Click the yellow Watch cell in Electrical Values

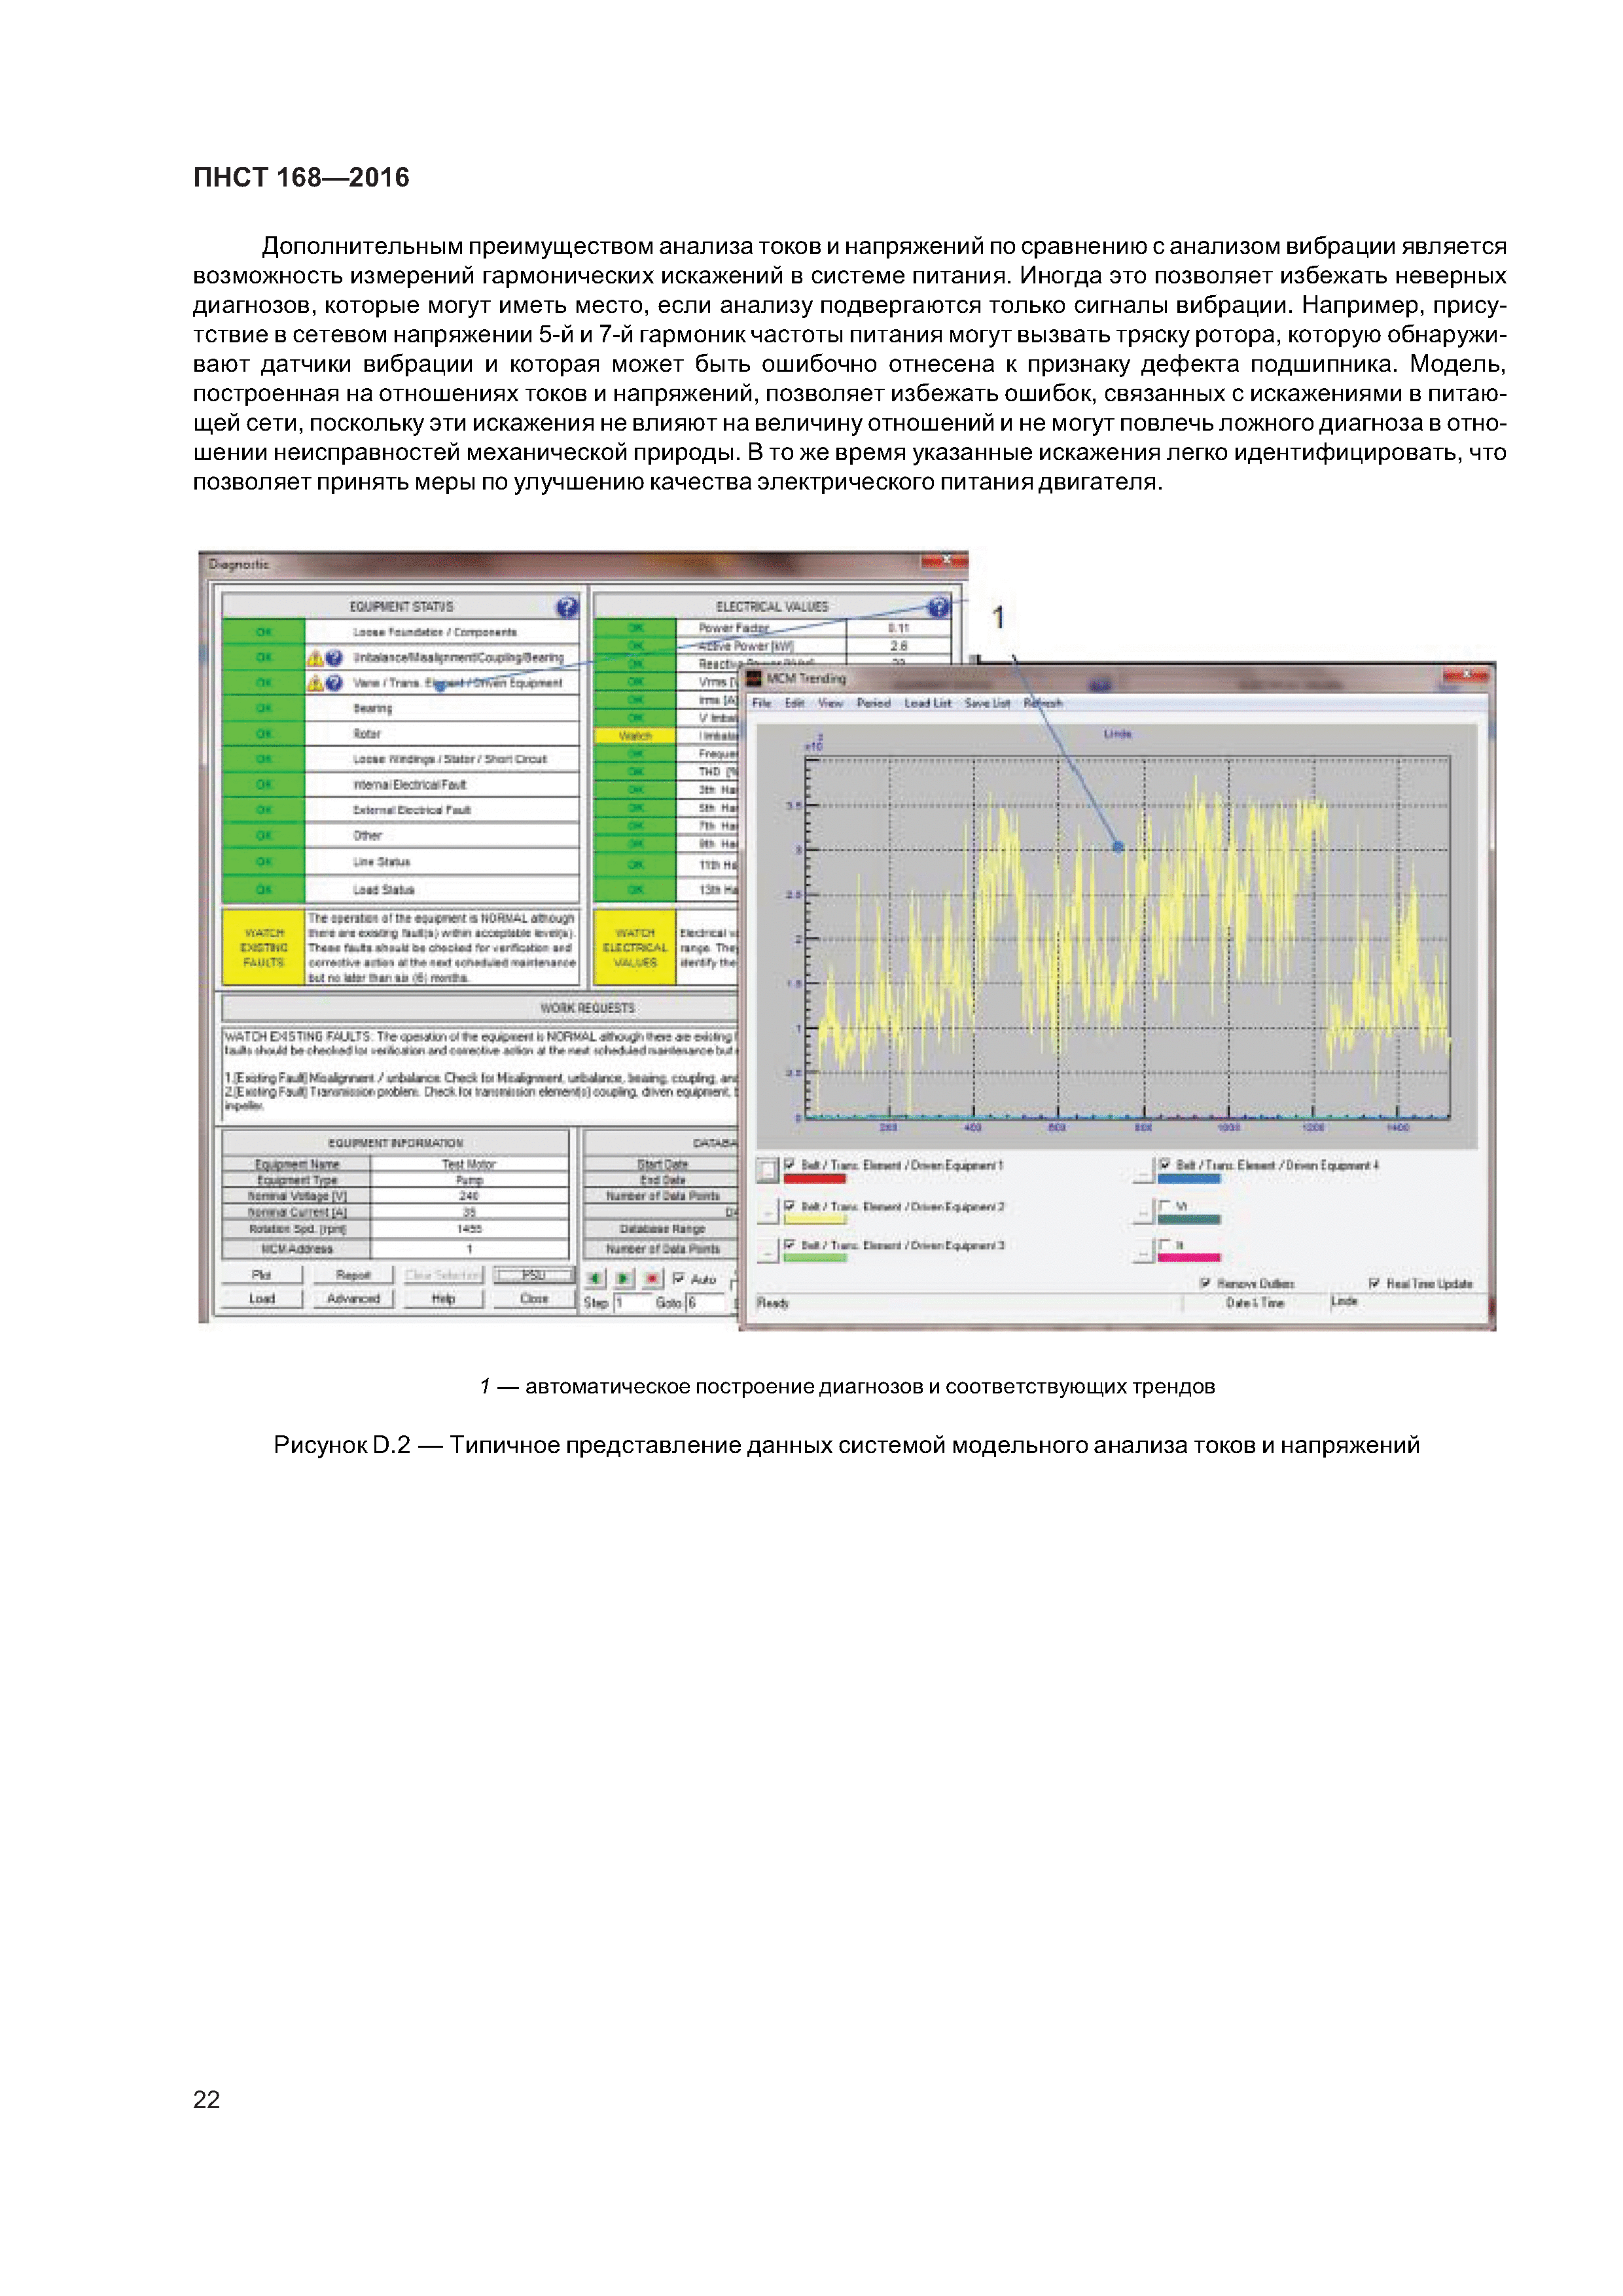click(635, 735)
